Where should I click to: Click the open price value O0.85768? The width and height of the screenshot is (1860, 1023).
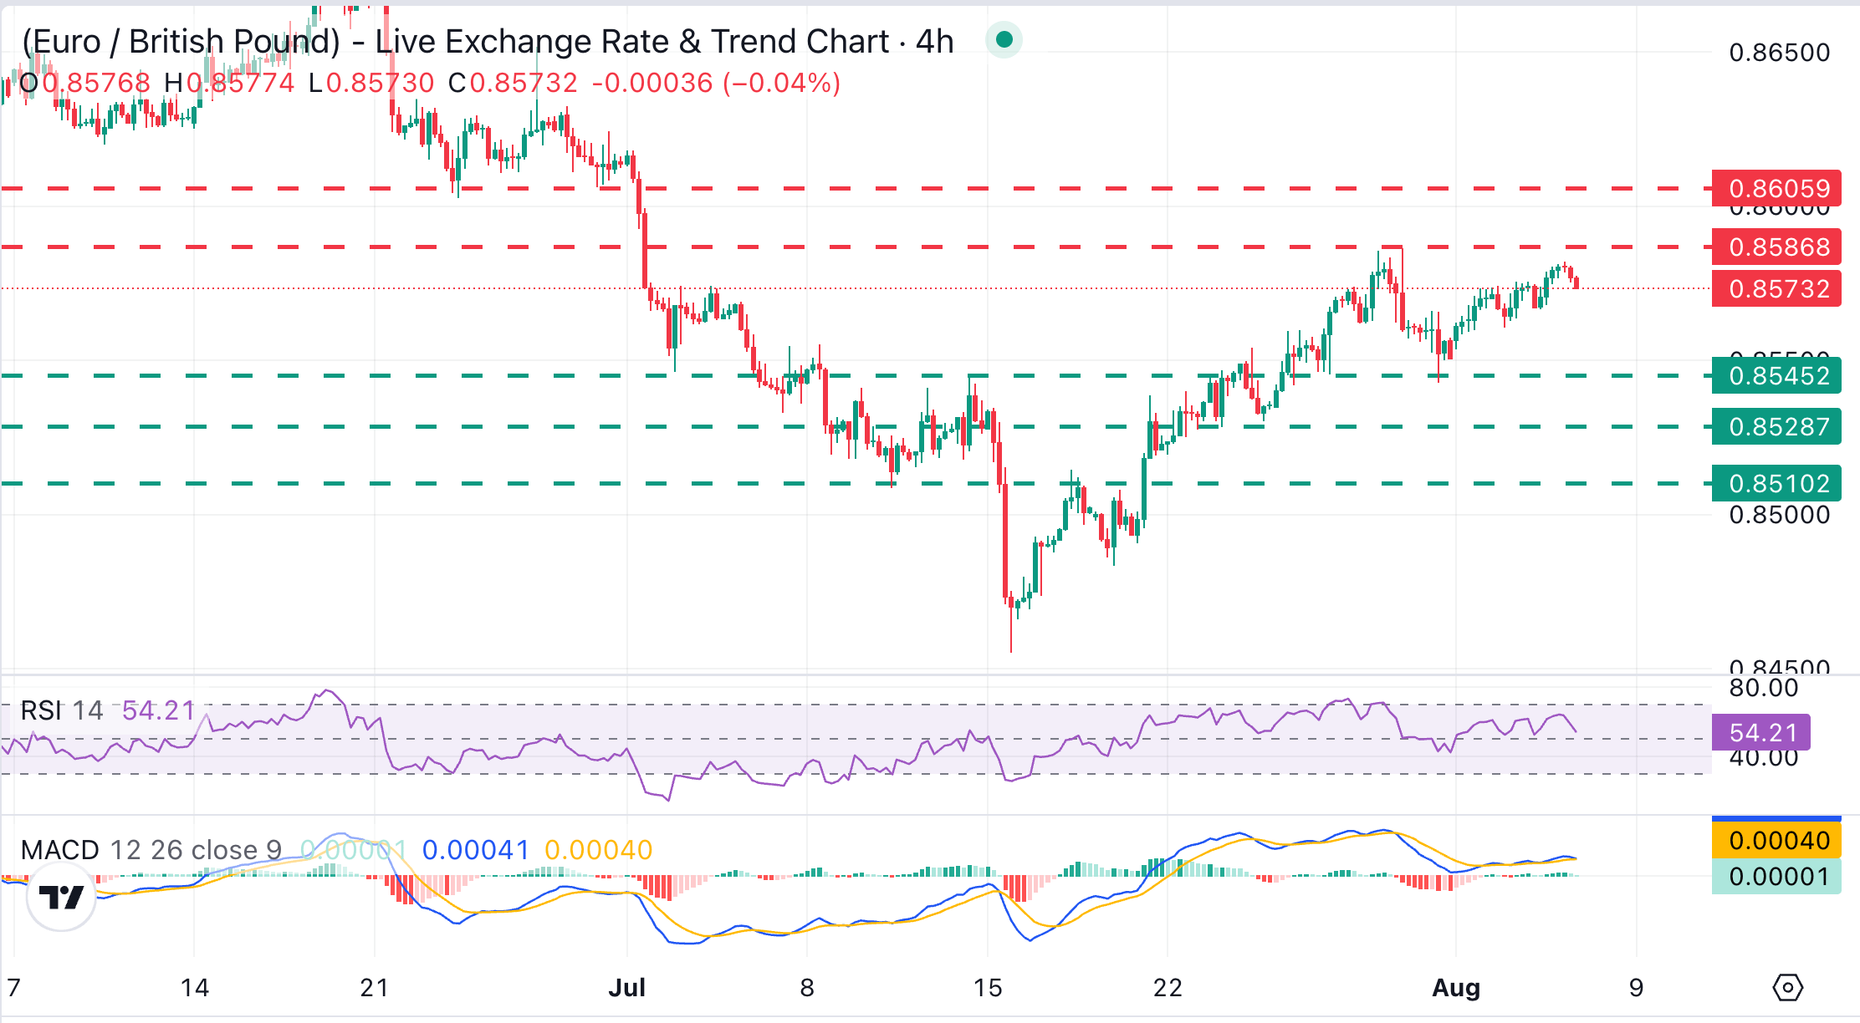[84, 83]
